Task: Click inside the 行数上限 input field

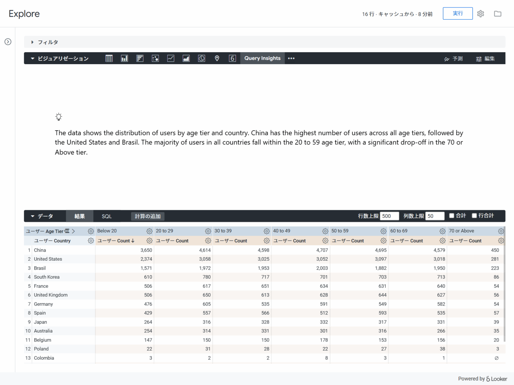Action: 389,216
